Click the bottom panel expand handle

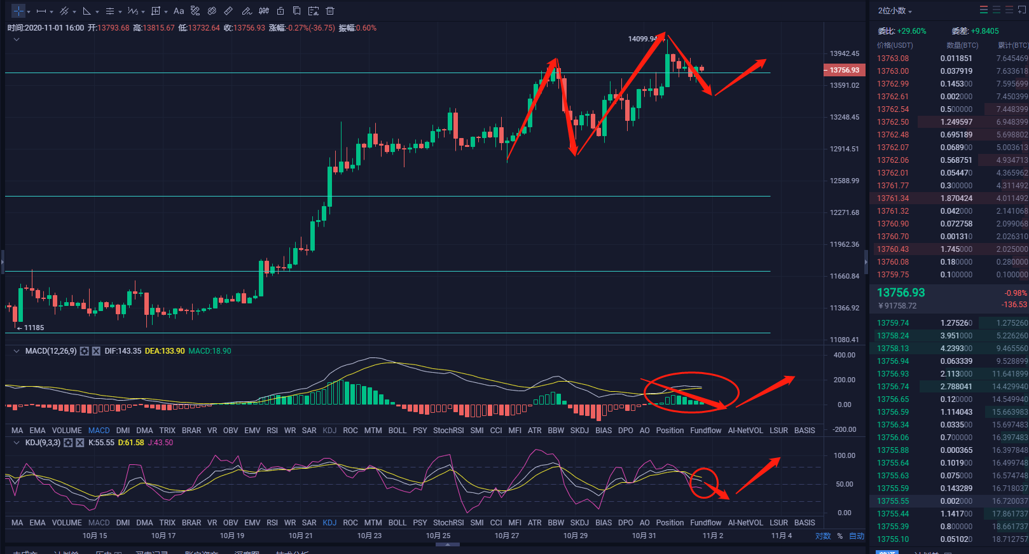tap(447, 544)
